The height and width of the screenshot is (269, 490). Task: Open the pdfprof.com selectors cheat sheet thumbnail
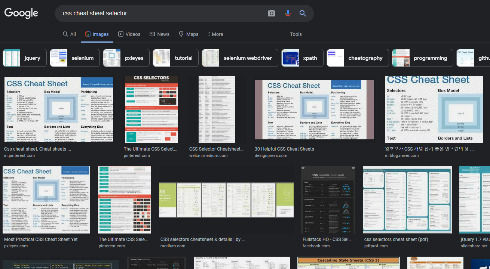(x=407, y=200)
